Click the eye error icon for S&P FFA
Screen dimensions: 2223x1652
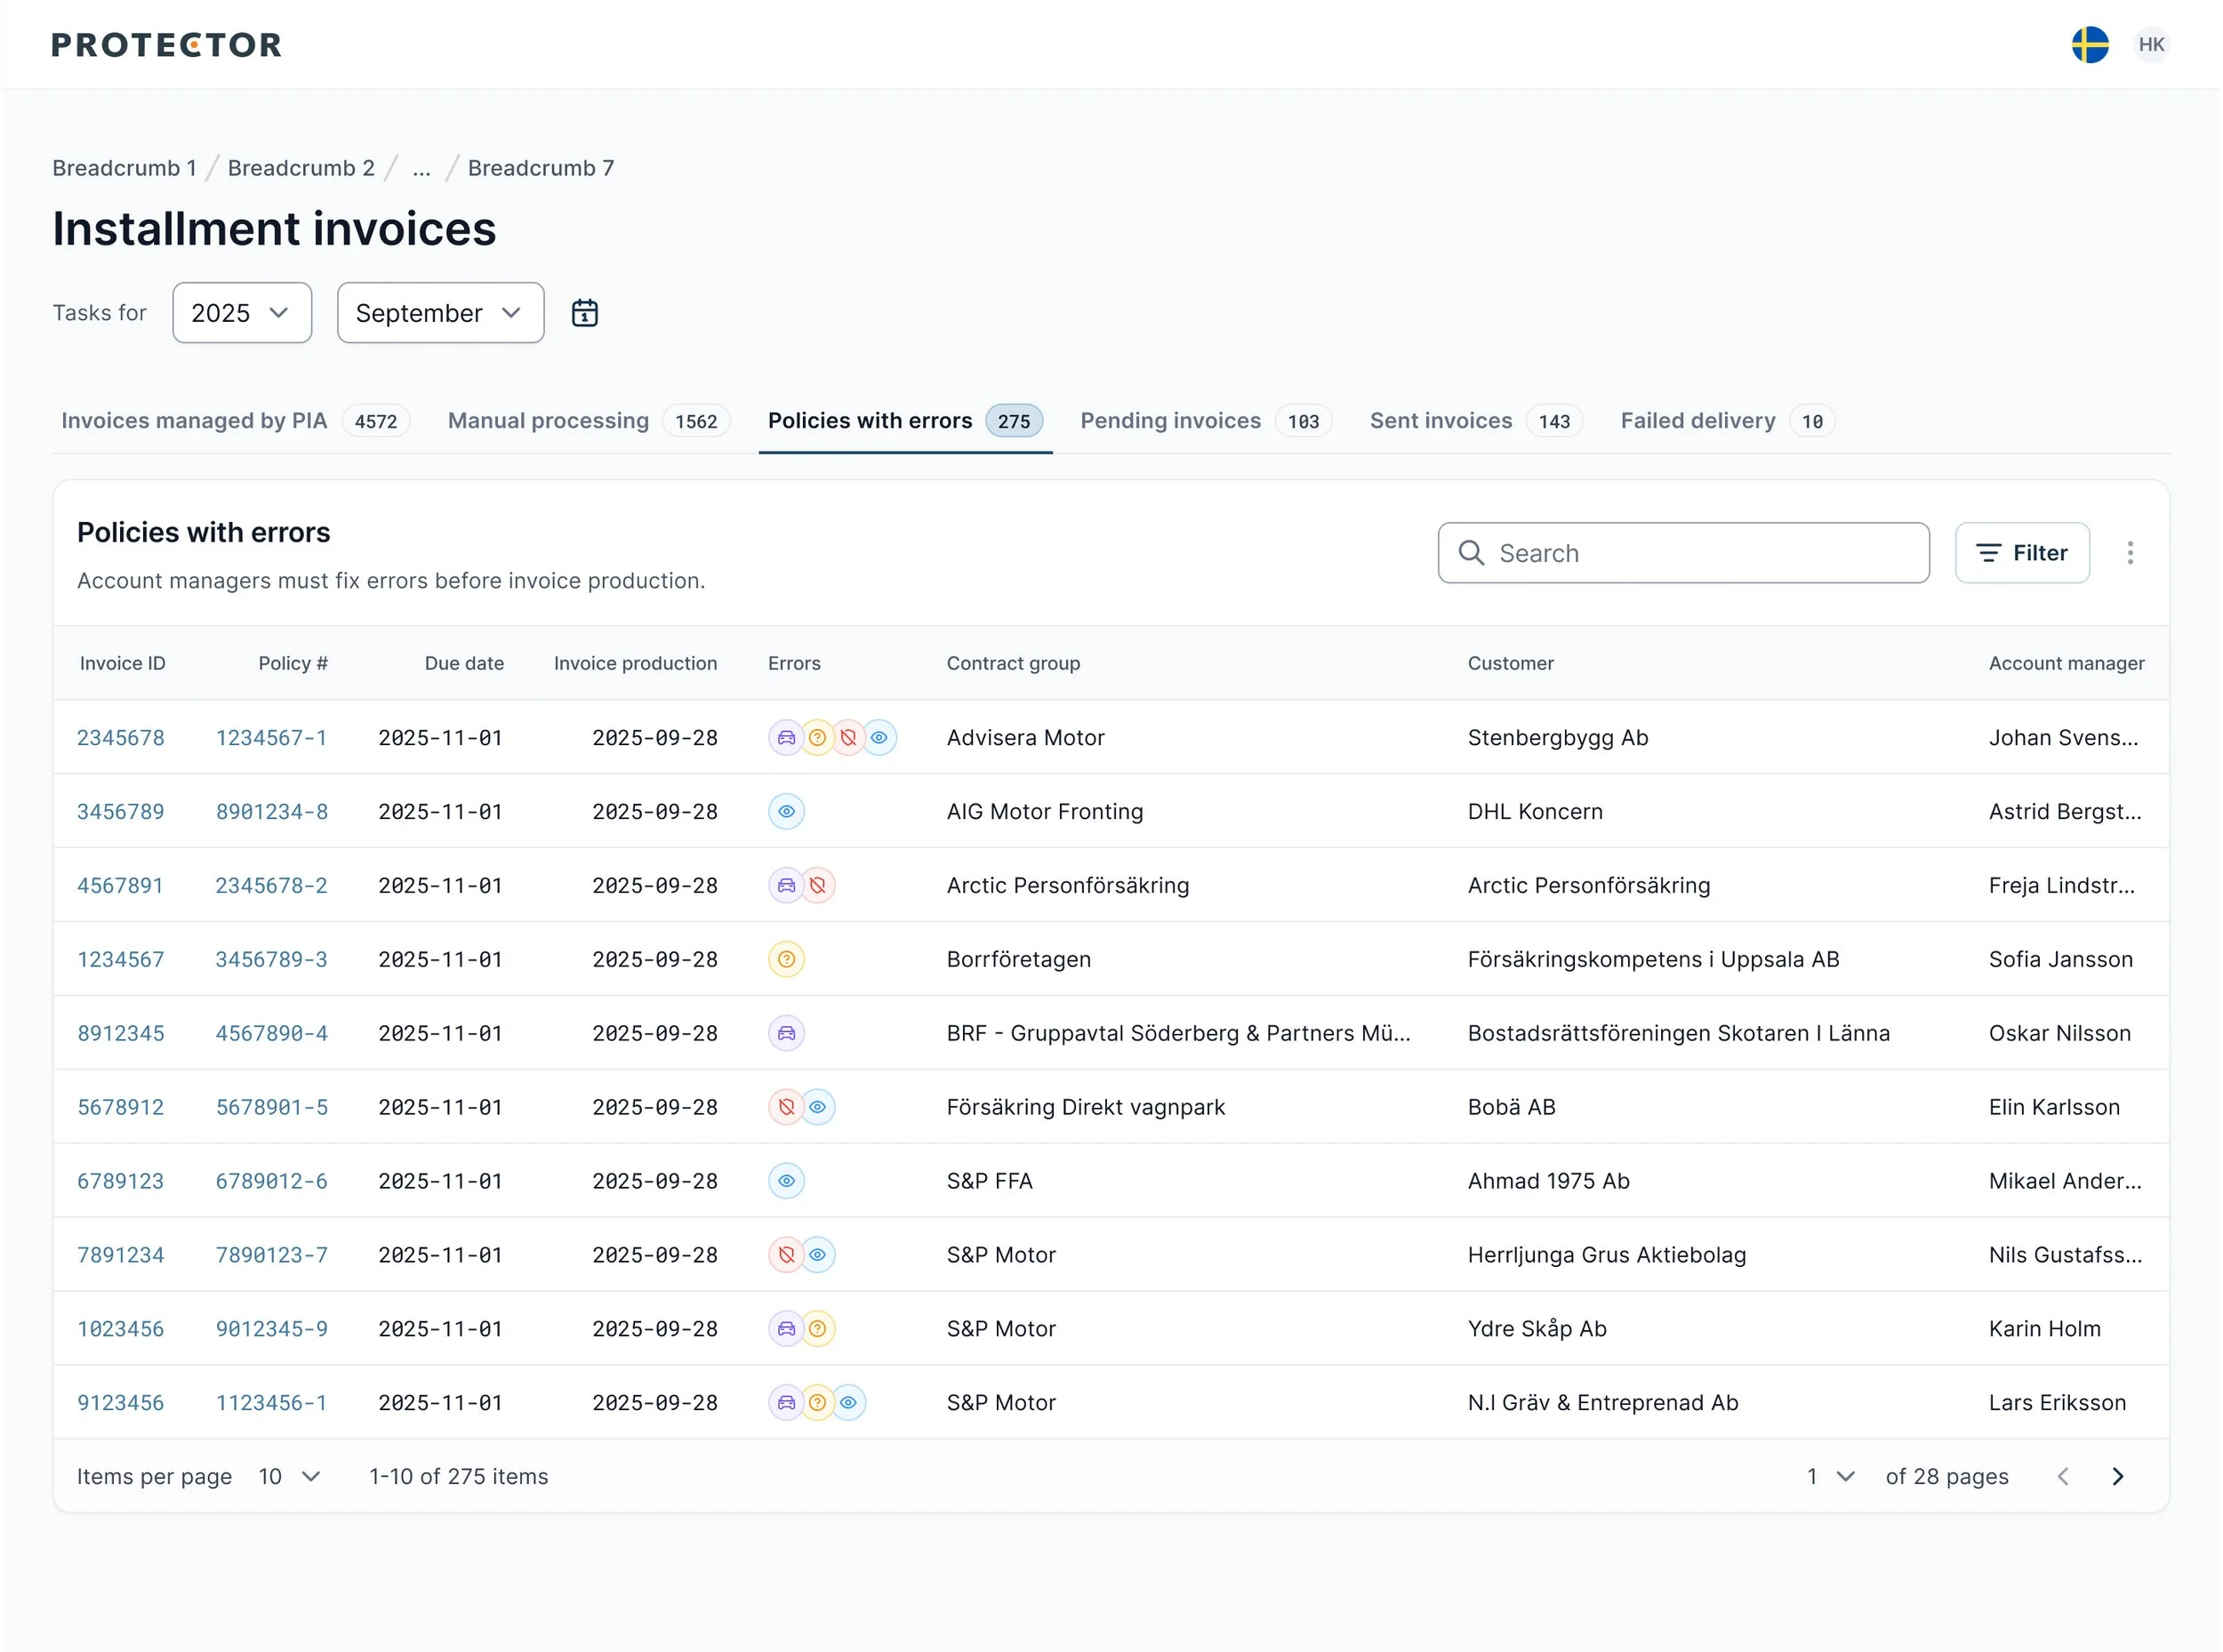[x=786, y=1181]
